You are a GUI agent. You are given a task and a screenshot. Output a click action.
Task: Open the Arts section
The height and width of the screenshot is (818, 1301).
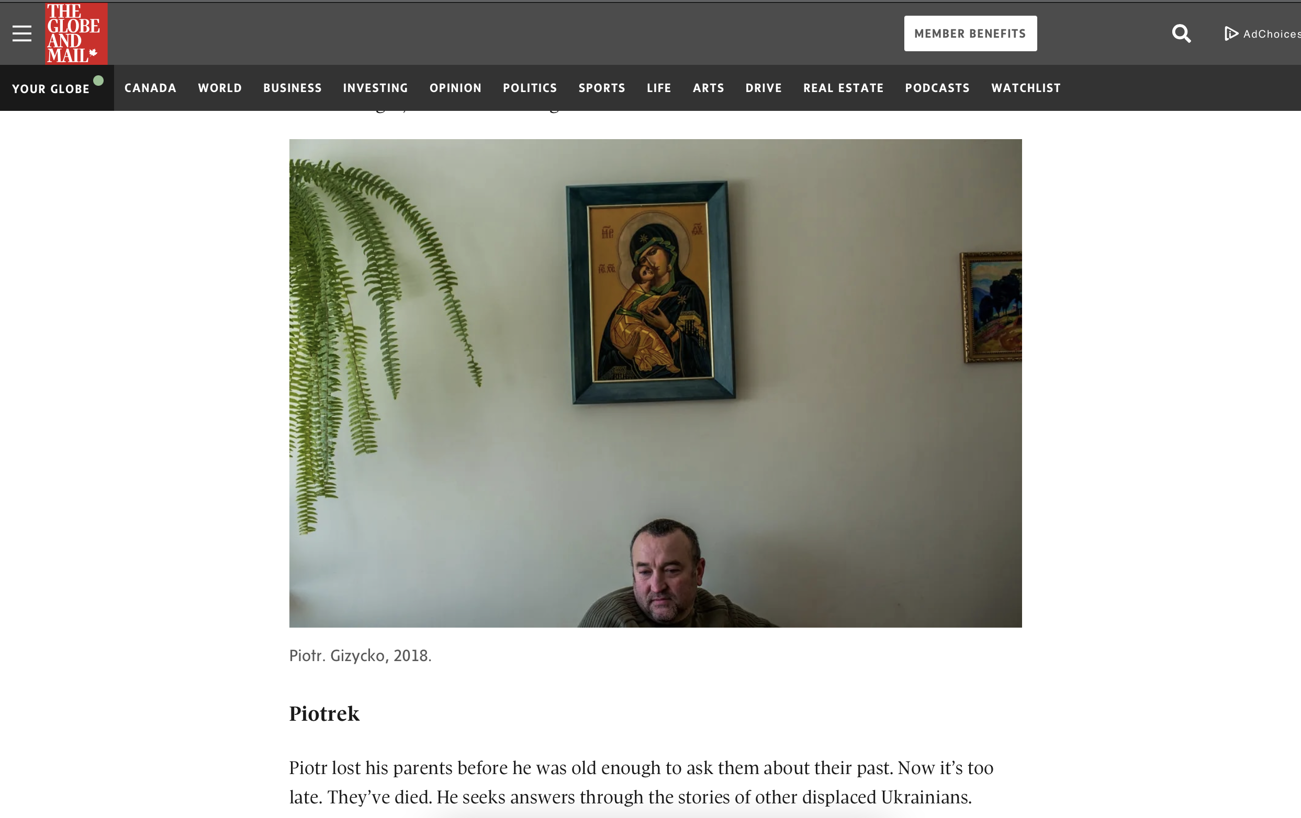click(x=708, y=88)
